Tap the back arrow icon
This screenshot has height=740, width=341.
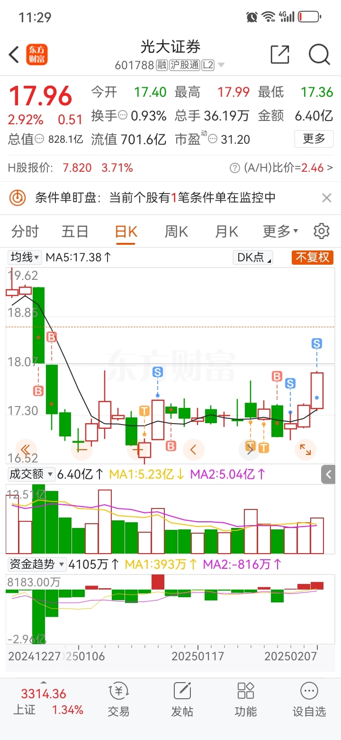click(x=14, y=55)
